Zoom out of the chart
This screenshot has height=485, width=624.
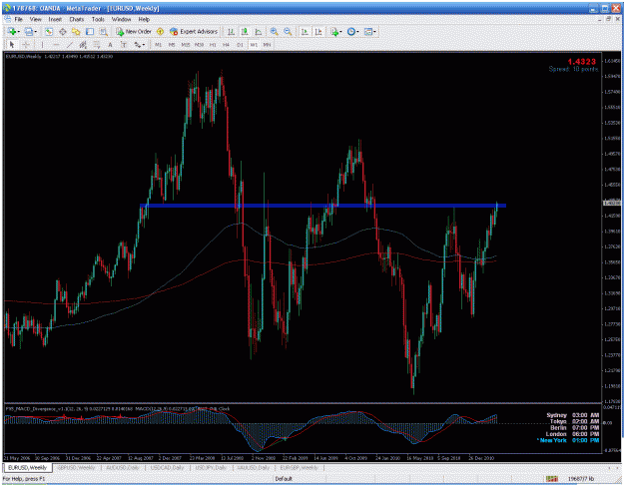tap(288, 32)
